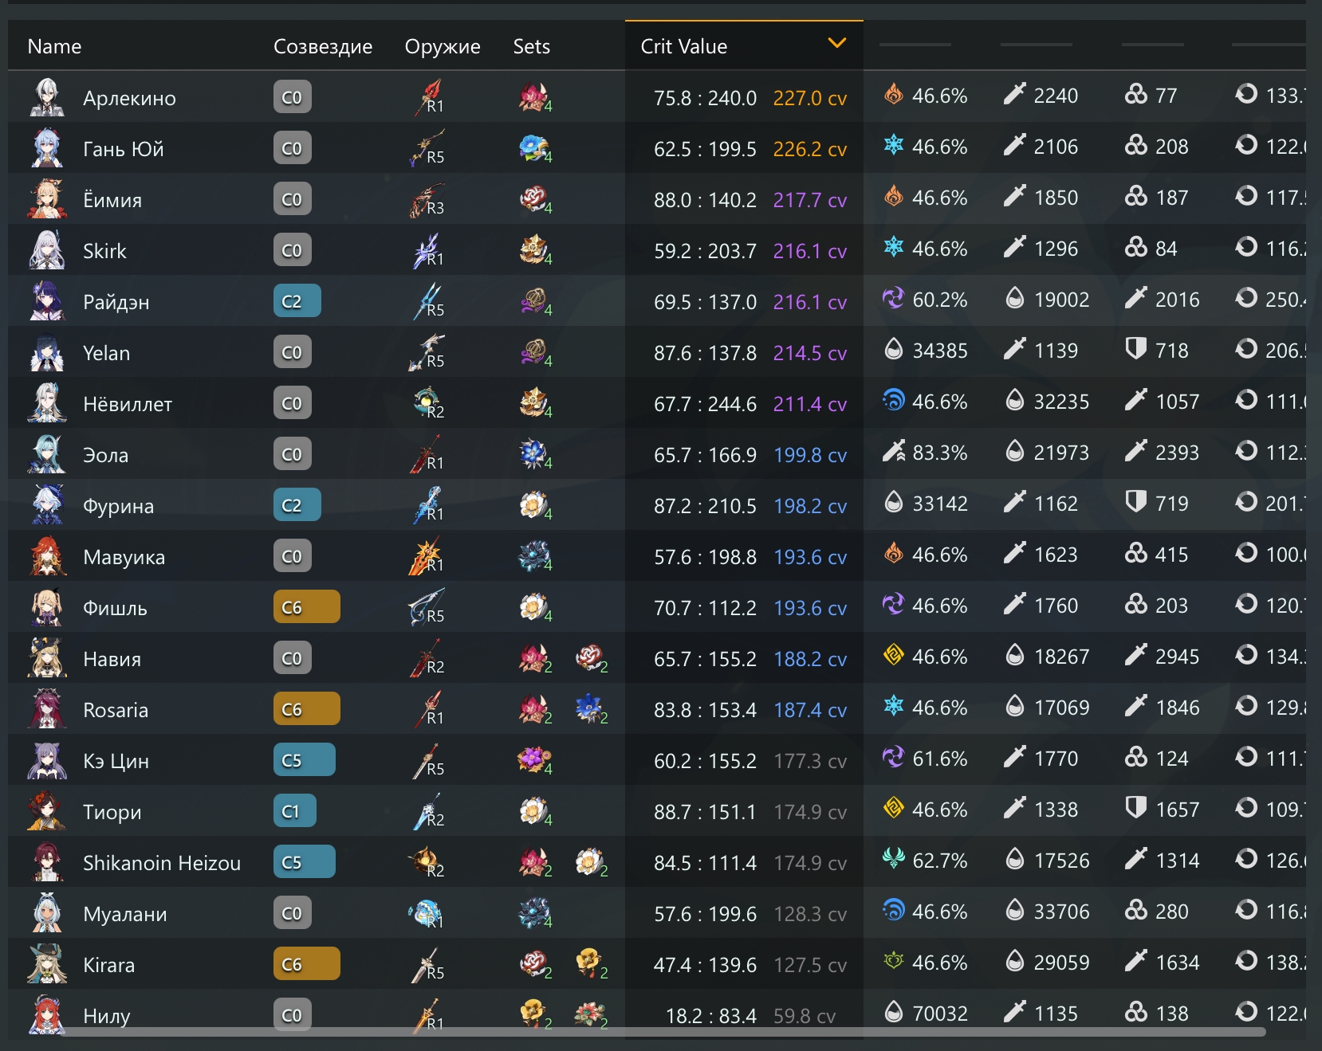Click Yelan's HP droplet icon
This screenshot has width=1322, height=1051.
894,350
